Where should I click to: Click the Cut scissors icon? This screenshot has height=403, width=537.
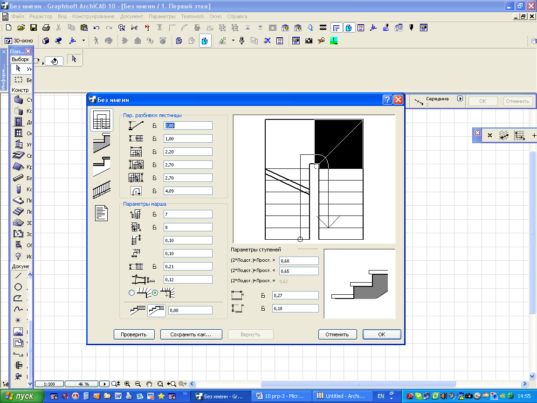[x=59, y=28]
